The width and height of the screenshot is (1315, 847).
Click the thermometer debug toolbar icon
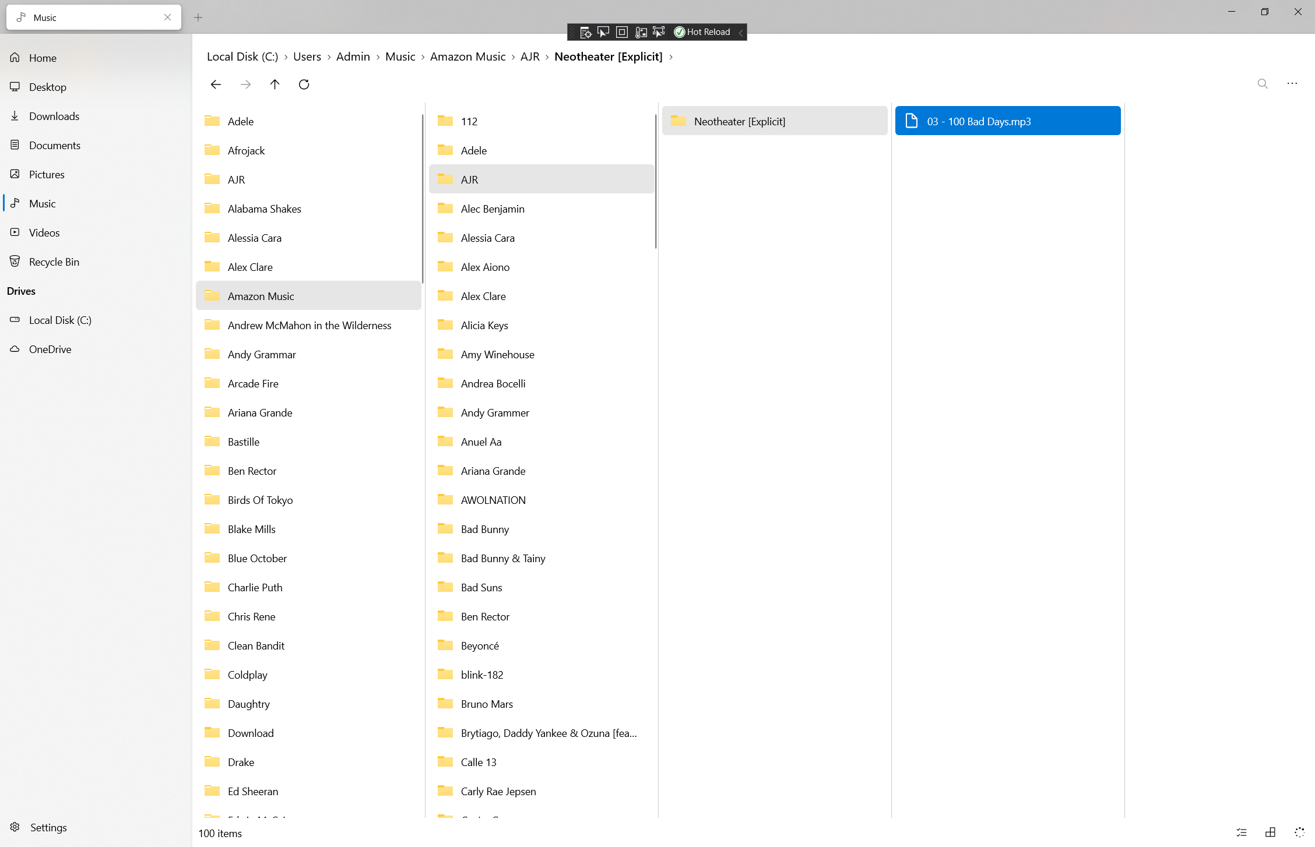coord(641,32)
